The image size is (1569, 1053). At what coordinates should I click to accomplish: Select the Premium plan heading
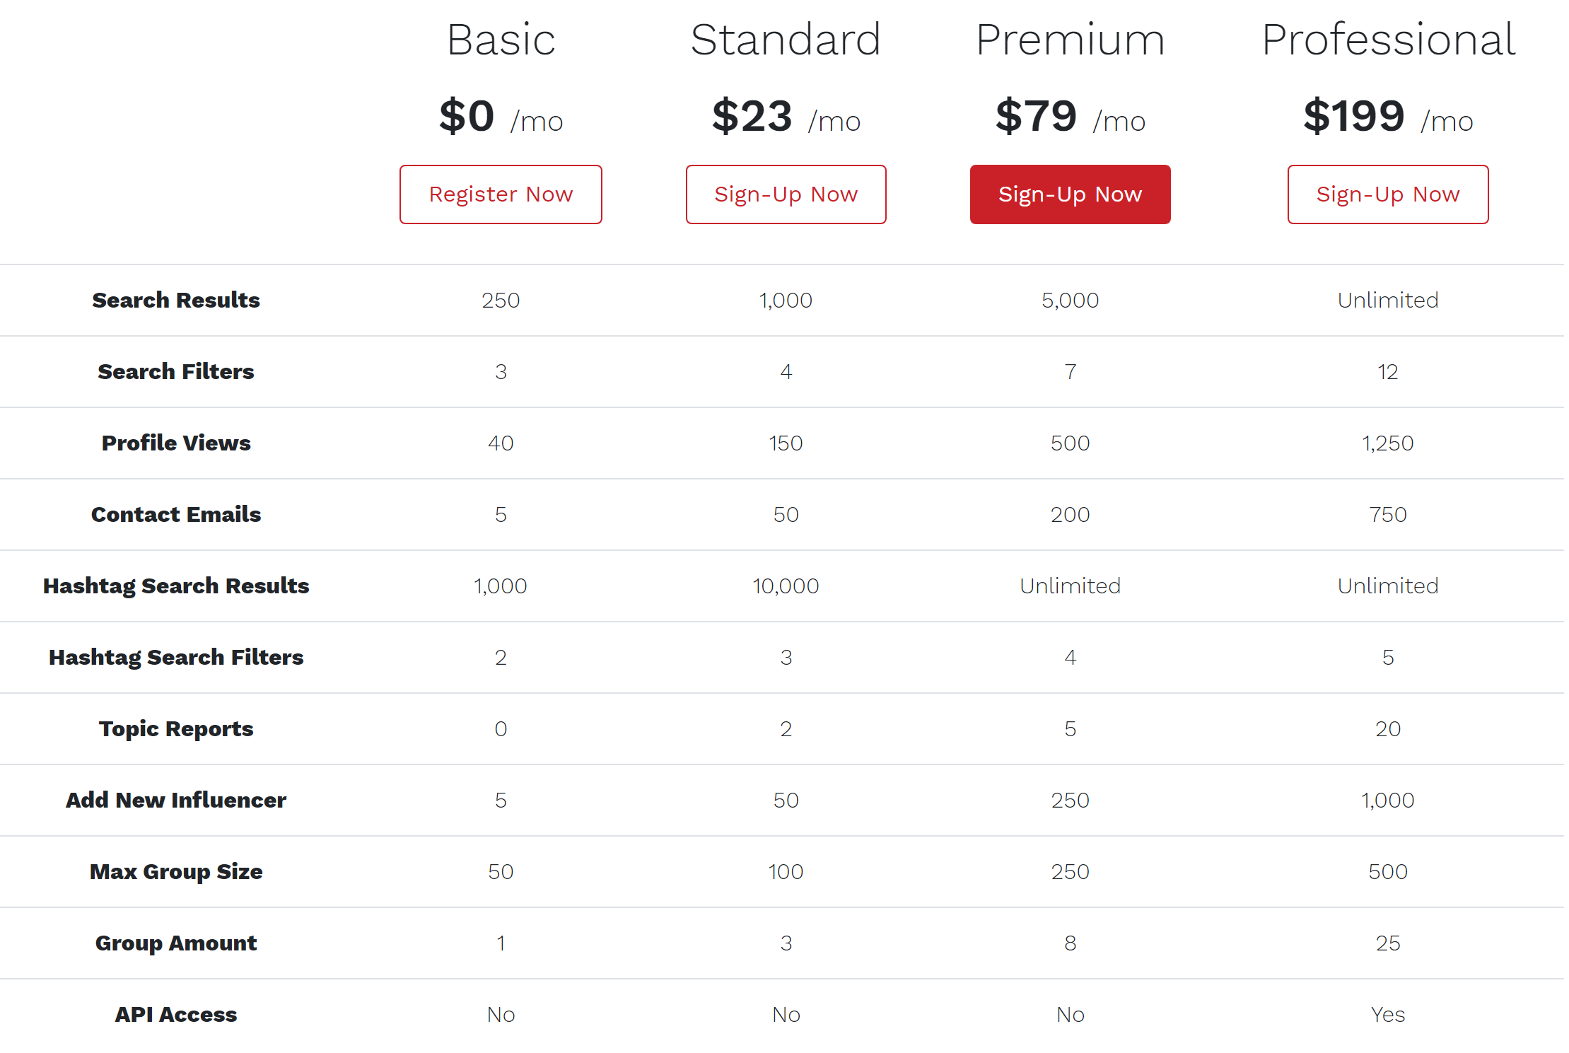point(1070,40)
